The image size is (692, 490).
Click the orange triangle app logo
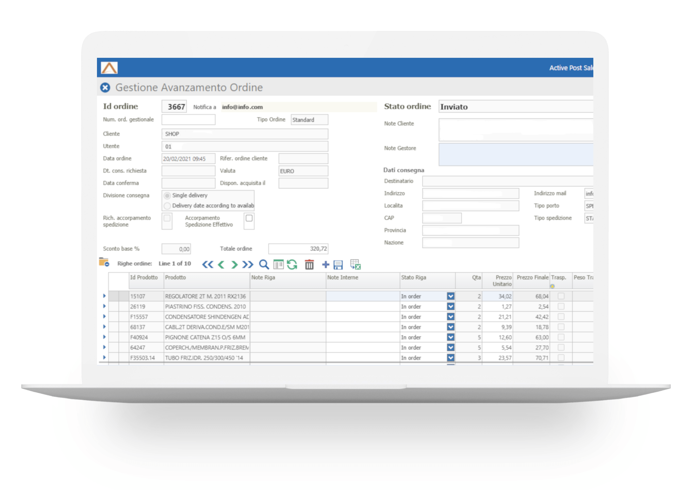tap(109, 68)
